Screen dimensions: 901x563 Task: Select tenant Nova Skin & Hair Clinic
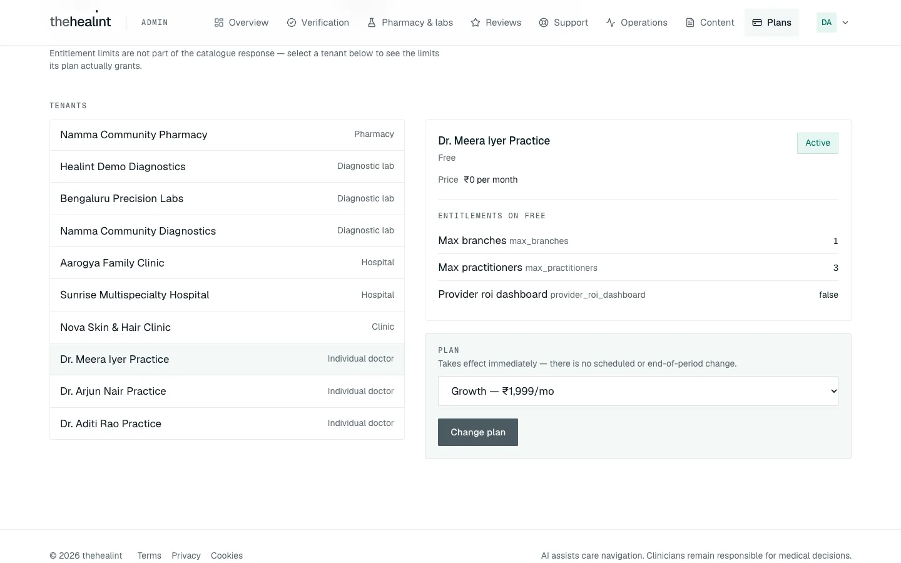[227, 327]
